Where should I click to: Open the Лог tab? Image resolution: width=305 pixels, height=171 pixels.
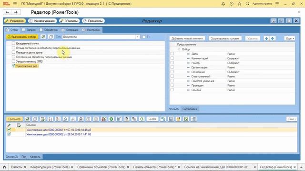pos(23,157)
